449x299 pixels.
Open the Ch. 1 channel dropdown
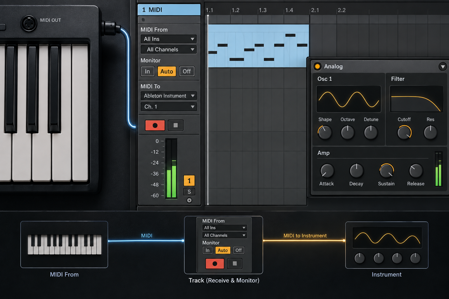[169, 107]
